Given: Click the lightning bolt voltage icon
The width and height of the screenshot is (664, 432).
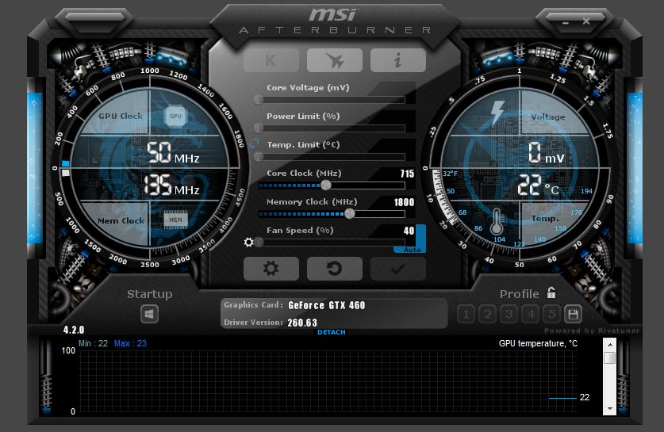Looking at the screenshot, I should coord(497,113).
